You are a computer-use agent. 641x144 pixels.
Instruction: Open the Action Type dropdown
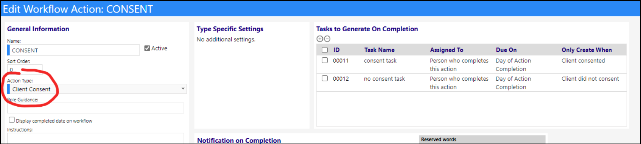(97, 89)
